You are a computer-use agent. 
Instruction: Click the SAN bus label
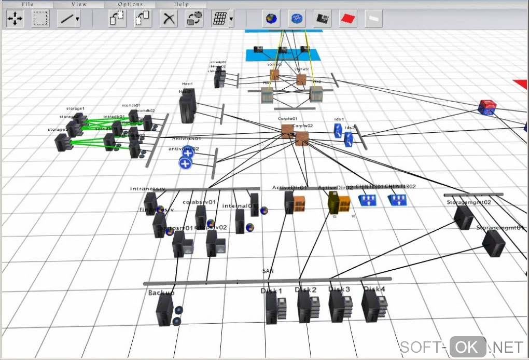click(x=268, y=271)
